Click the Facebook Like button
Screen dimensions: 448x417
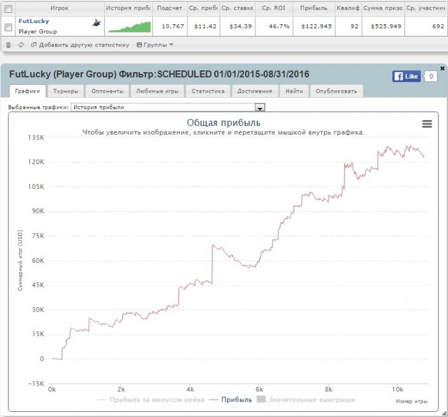coord(406,77)
